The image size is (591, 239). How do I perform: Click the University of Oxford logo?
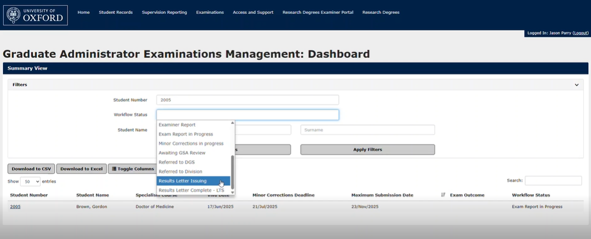(36, 15)
